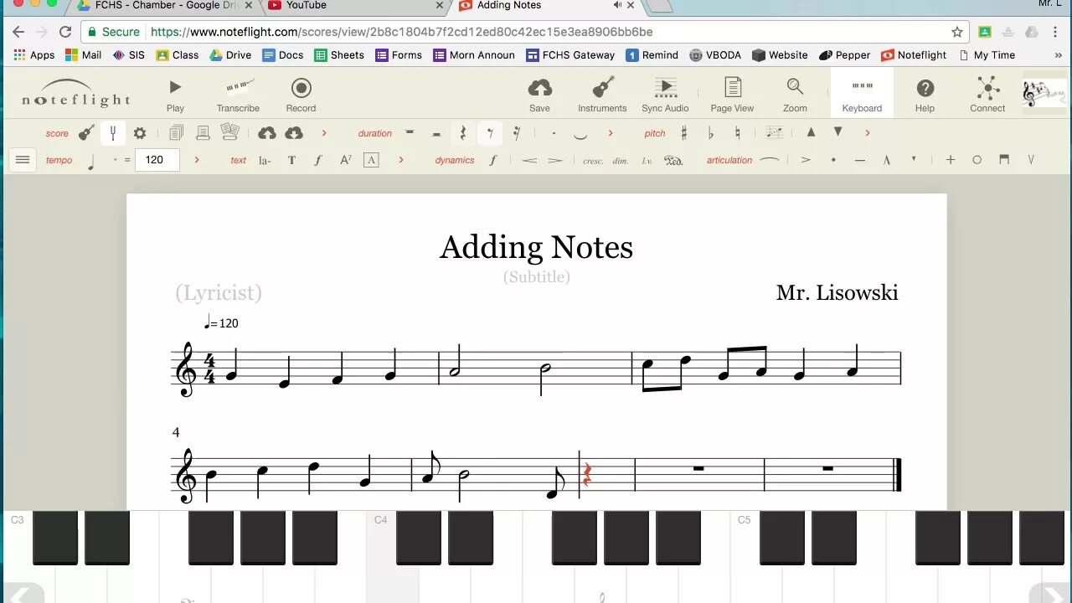Open the hamburger menu in the toolbar
The image size is (1072, 603).
(x=23, y=160)
